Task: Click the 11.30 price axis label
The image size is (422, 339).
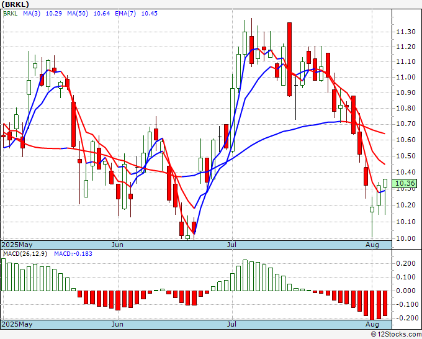Action: [x=406, y=32]
